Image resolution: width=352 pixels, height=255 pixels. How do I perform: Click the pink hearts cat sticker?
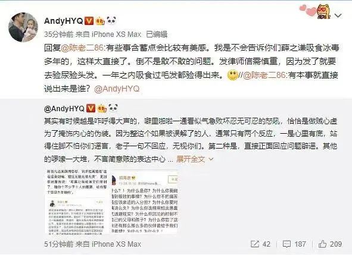point(314,11)
